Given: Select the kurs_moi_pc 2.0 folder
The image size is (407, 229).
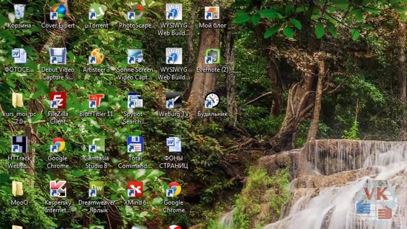Looking at the screenshot, I should pyautogui.click(x=18, y=101).
